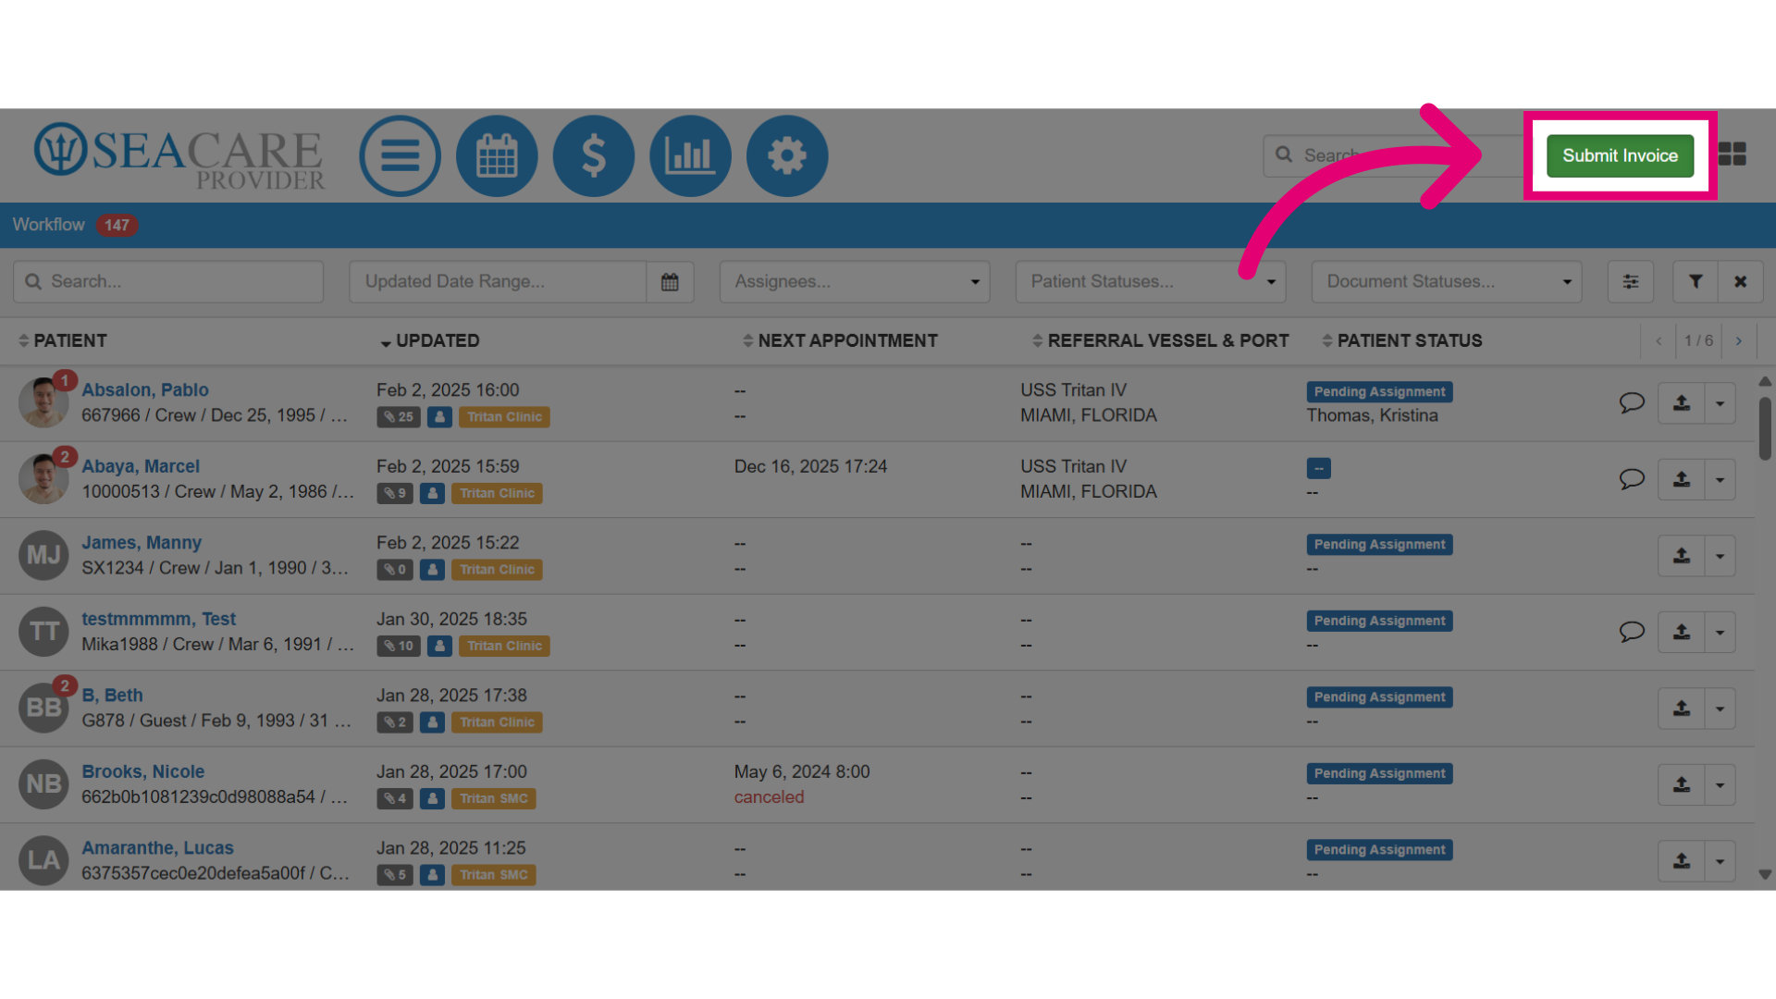Go to next page arrow
The height and width of the screenshot is (999, 1776).
1739,341
